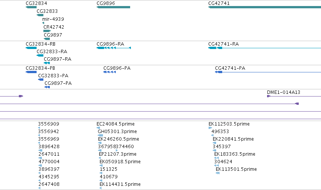
Task: Select the purple end cap on long feature line
Action: [x=297, y=104]
